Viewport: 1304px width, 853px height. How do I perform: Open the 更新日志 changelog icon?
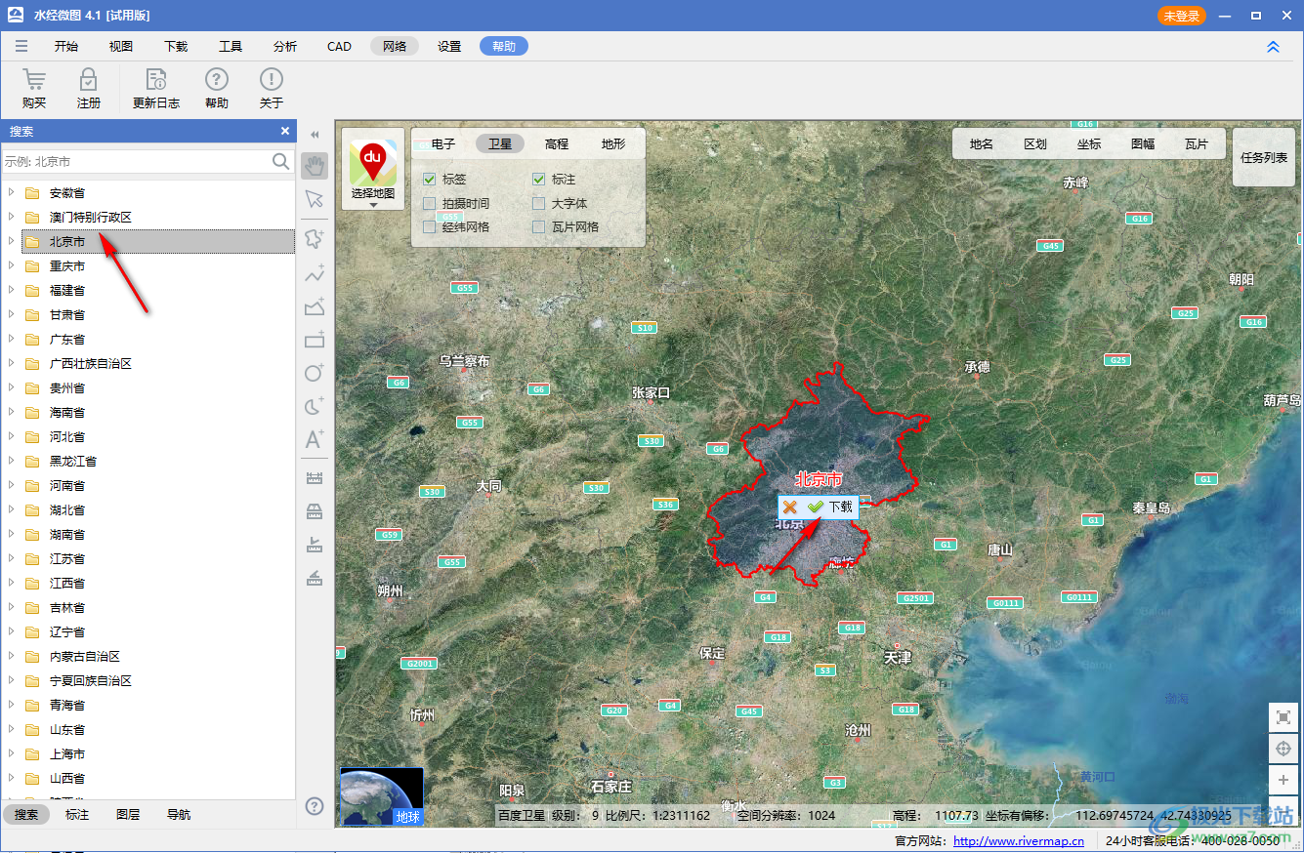[156, 80]
